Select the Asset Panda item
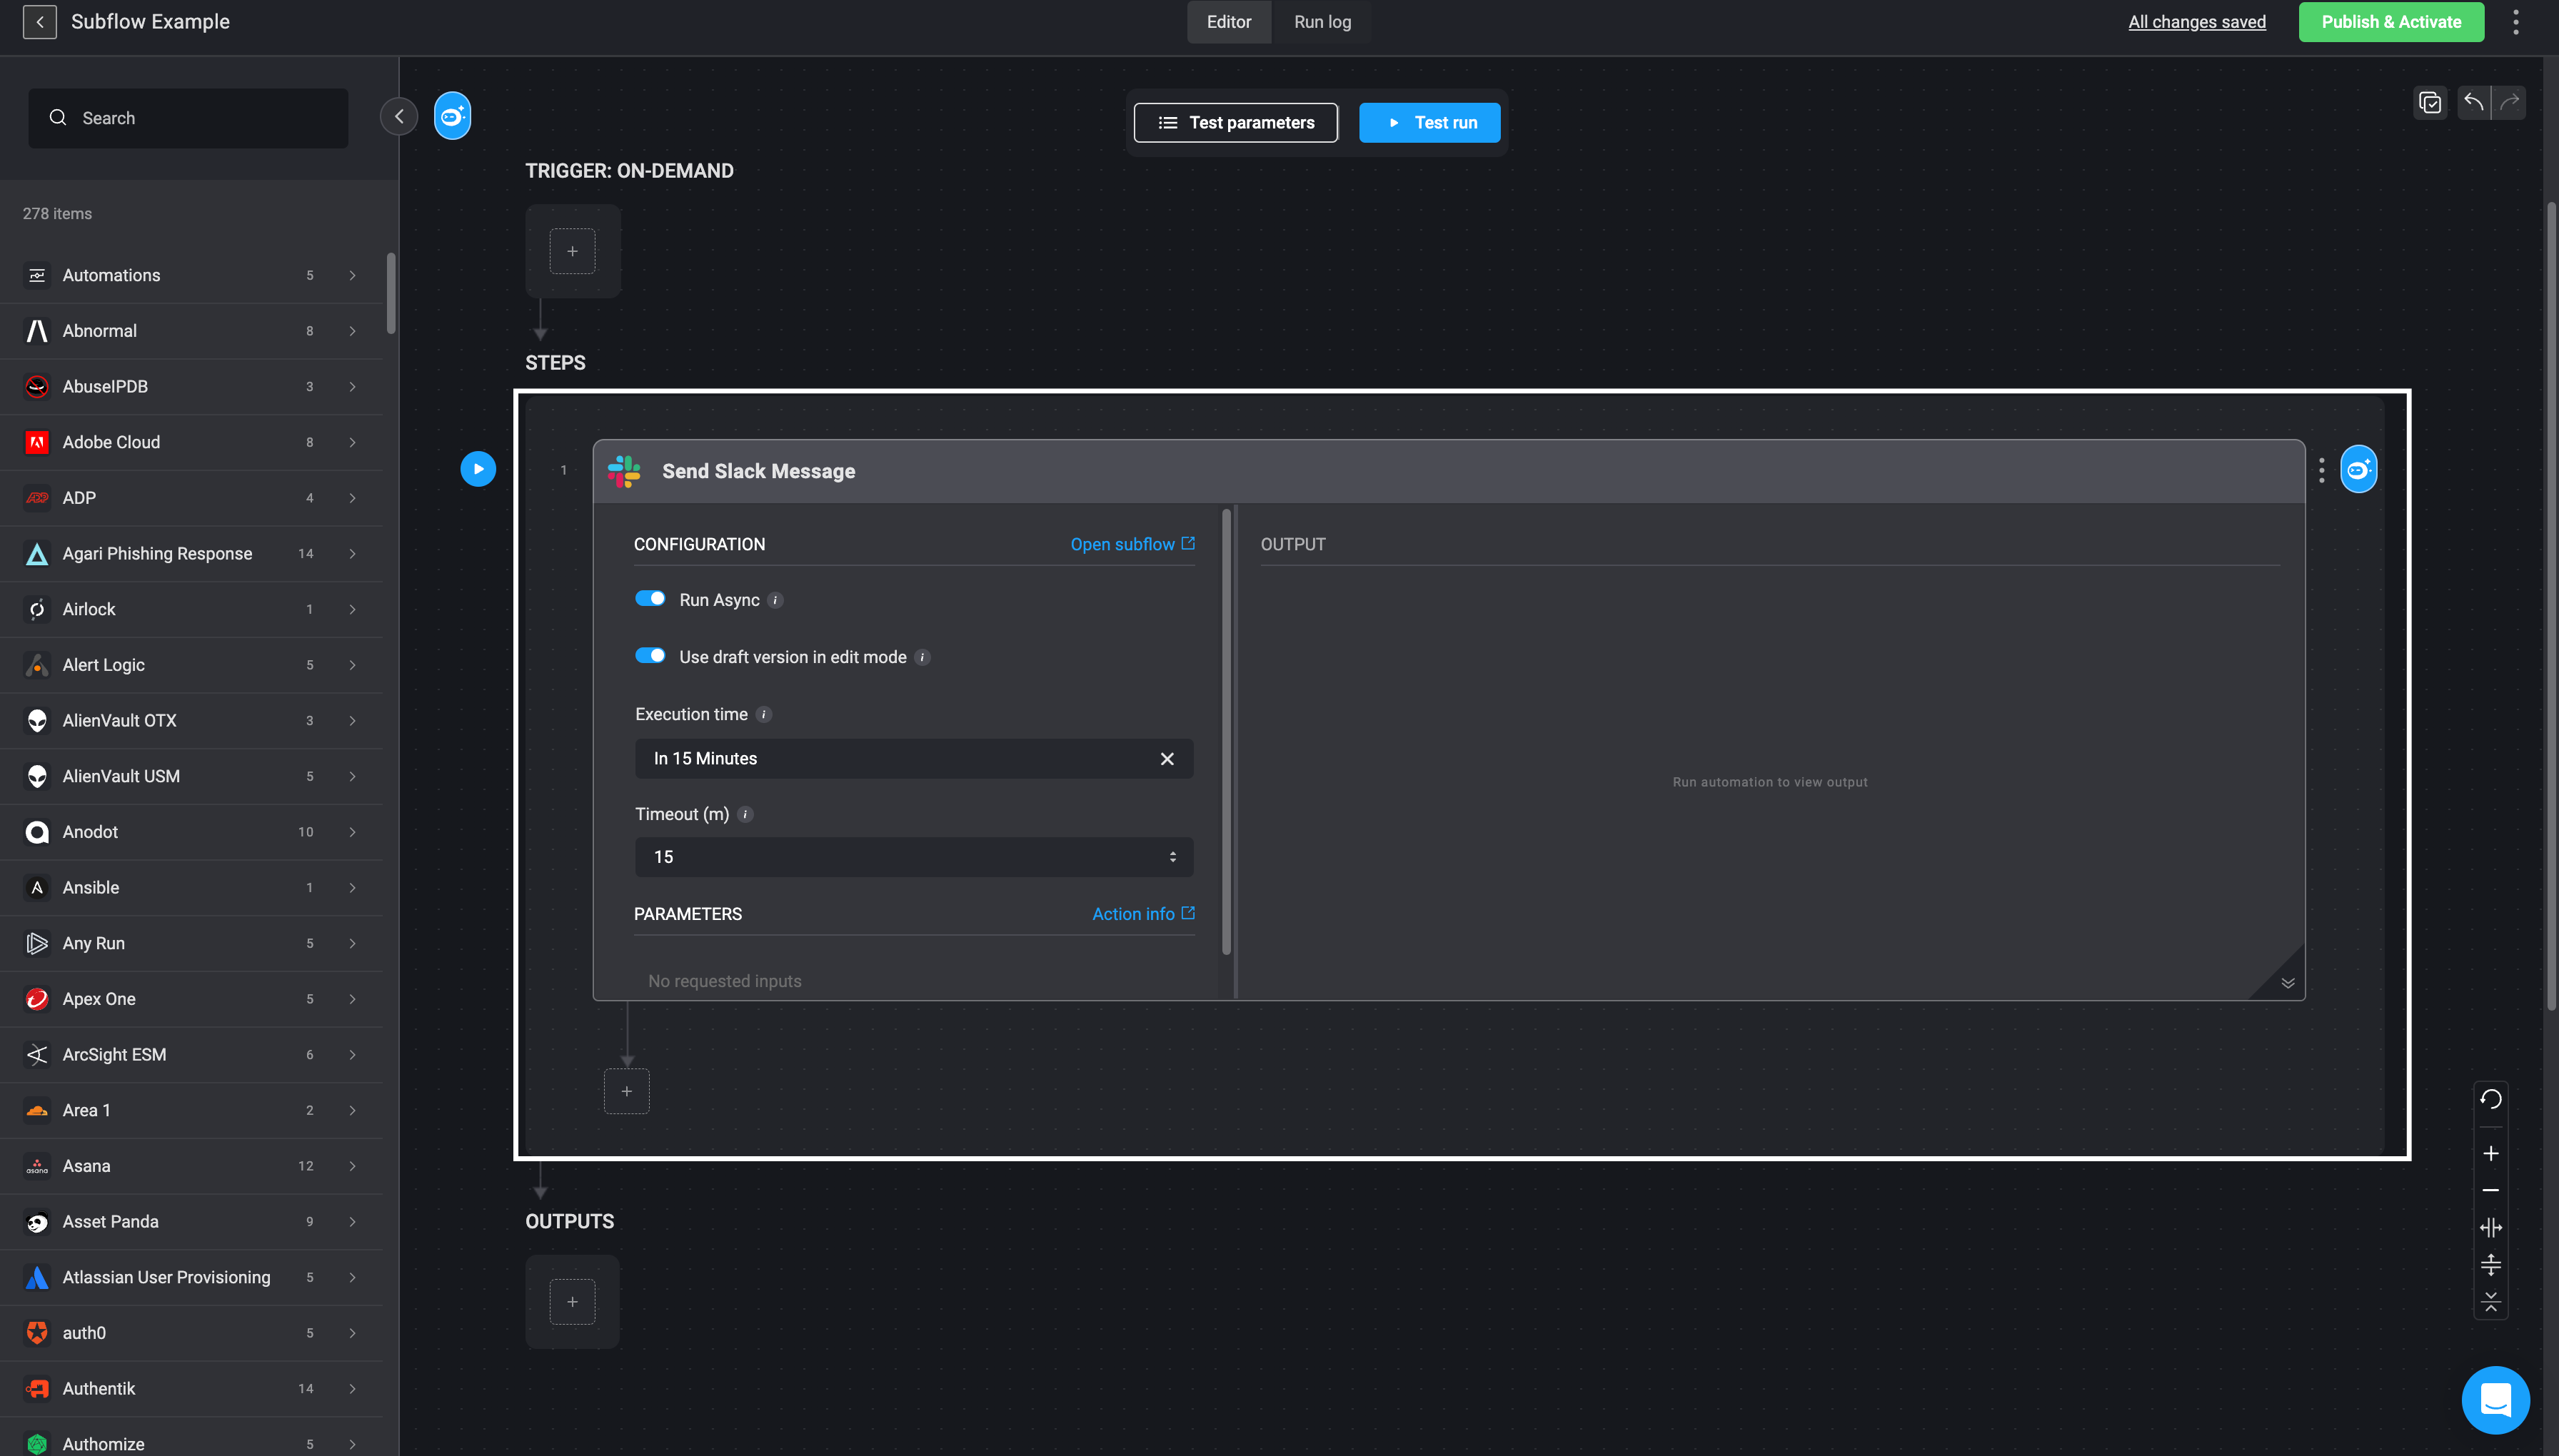The image size is (2559, 1456). click(x=191, y=1221)
